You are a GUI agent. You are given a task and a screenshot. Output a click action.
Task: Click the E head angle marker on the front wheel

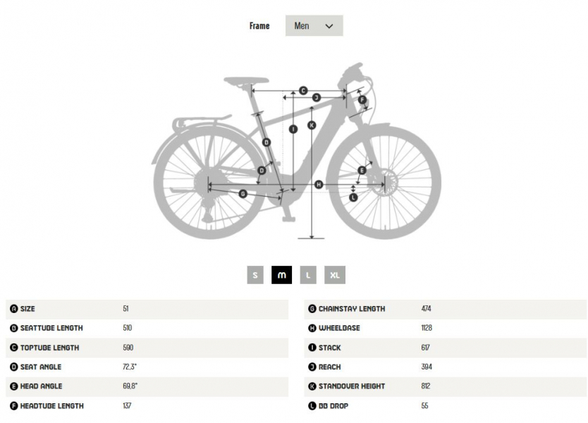point(362,169)
